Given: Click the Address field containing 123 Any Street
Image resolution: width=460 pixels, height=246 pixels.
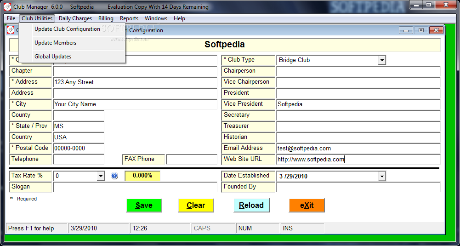Looking at the screenshot, I should 135,82.
